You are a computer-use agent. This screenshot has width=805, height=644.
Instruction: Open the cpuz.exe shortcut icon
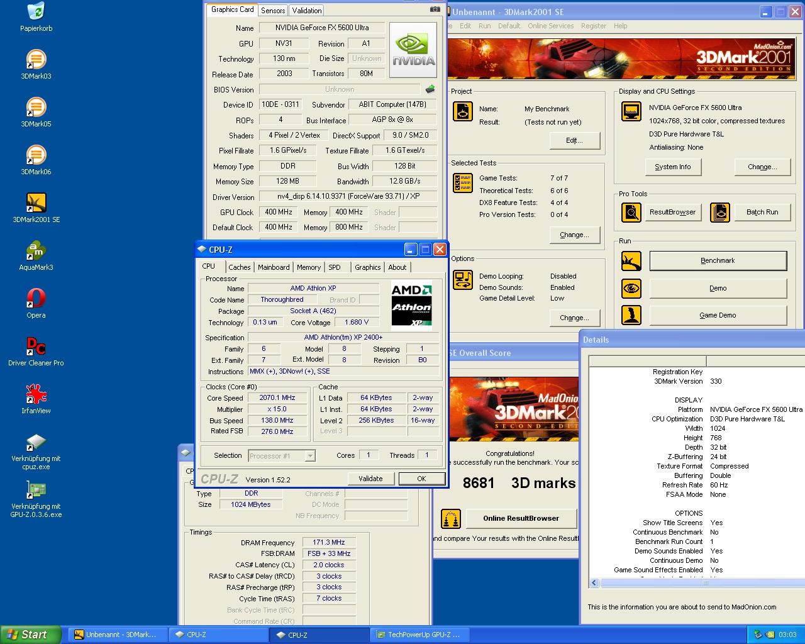pos(36,442)
